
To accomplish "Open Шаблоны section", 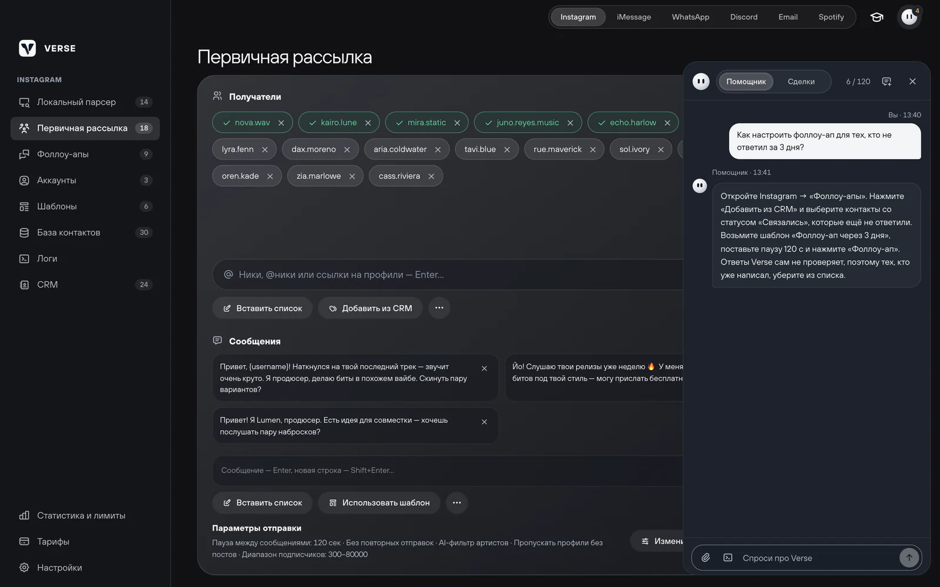I will pyautogui.click(x=85, y=207).
